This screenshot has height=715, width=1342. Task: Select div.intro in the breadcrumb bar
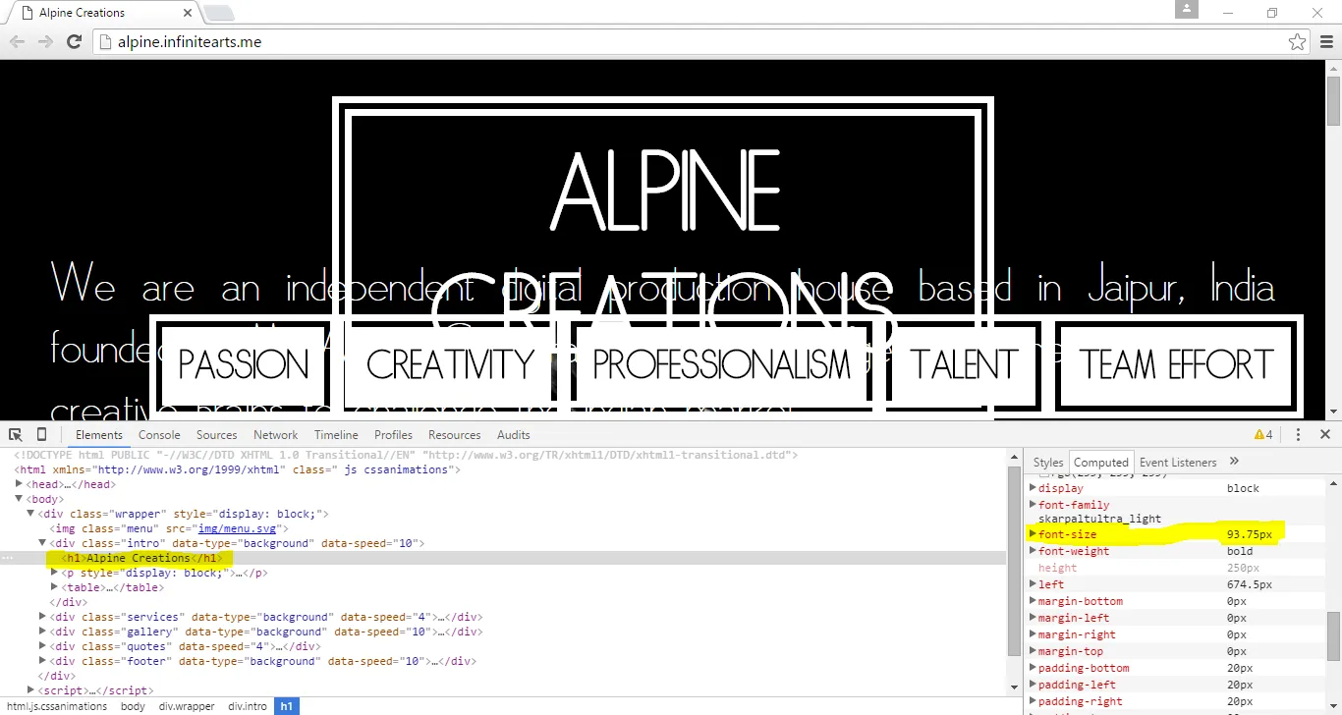tap(248, 706)
